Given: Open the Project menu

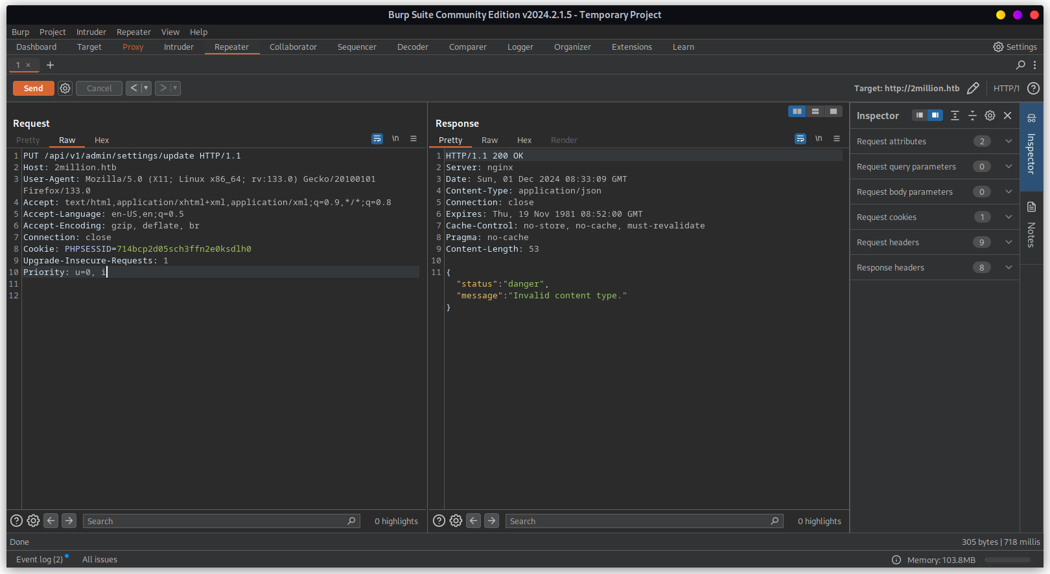Looking at the screenshot, I should tap(52, 32).
